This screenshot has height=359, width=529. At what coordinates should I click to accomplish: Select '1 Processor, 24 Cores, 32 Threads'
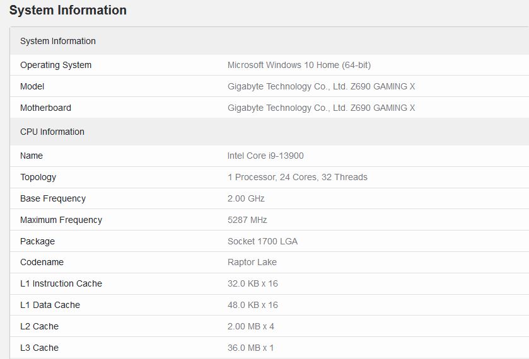[x=297, y=178]
